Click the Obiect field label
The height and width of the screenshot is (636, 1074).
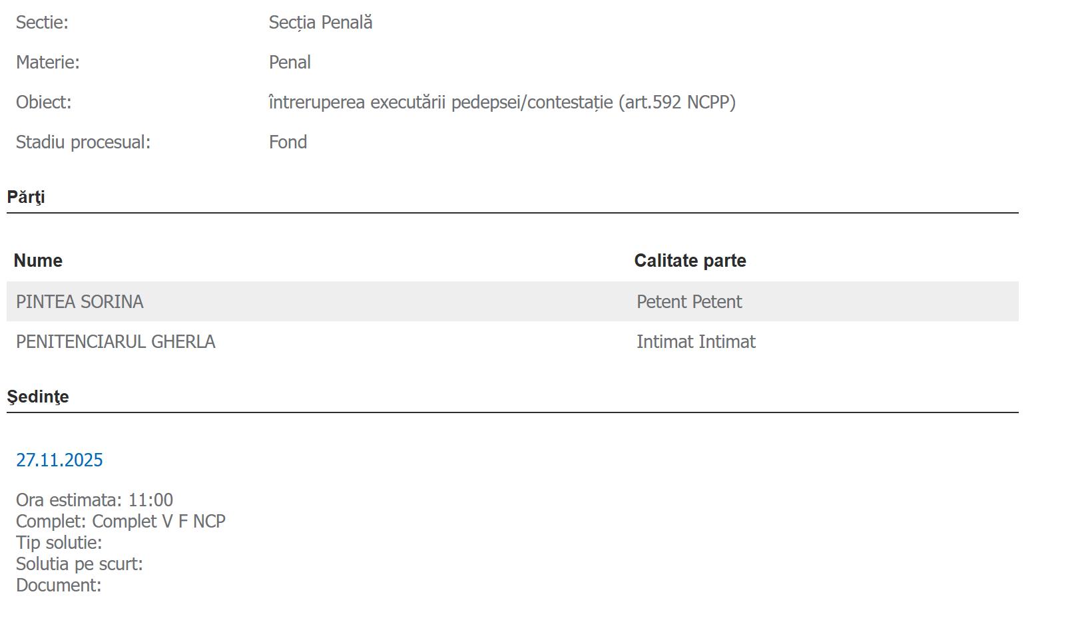tap(43, 102)
